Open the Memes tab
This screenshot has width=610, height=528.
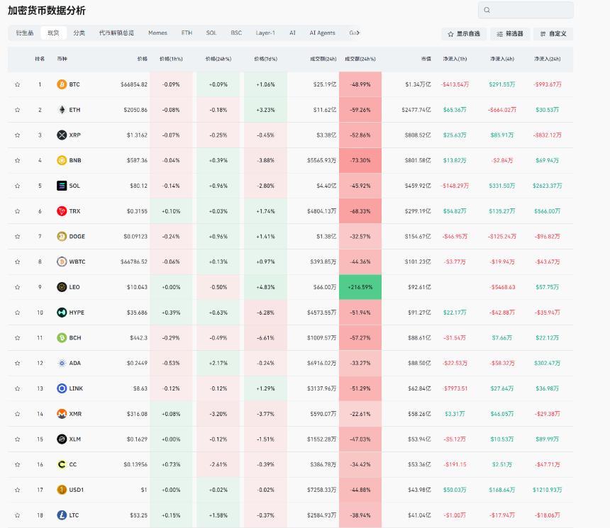coord(157,33)
